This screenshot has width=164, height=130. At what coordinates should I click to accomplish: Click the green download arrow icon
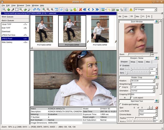75,10
